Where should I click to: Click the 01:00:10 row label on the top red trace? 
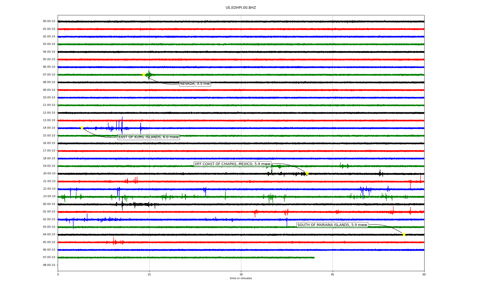tap(49, 29)
